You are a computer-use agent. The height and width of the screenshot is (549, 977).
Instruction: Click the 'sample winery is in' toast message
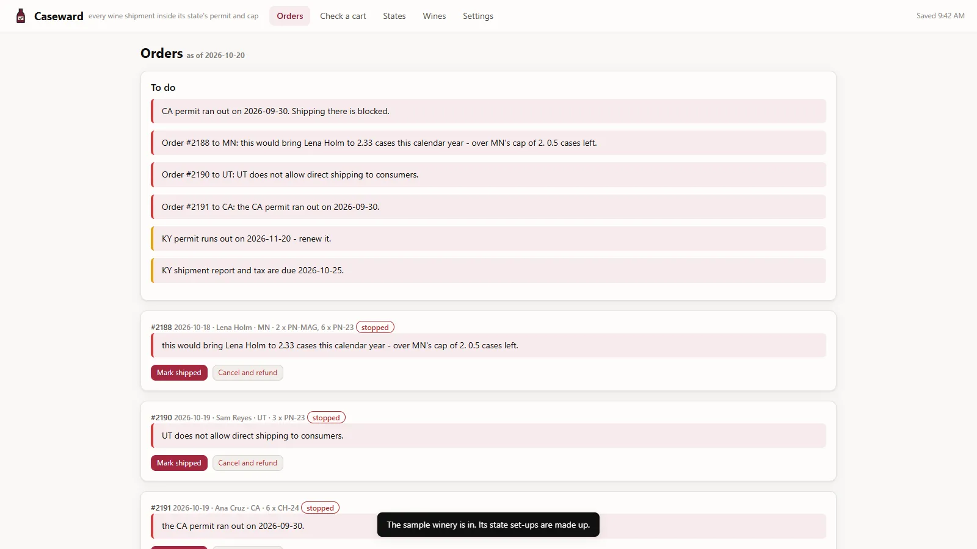488,525
